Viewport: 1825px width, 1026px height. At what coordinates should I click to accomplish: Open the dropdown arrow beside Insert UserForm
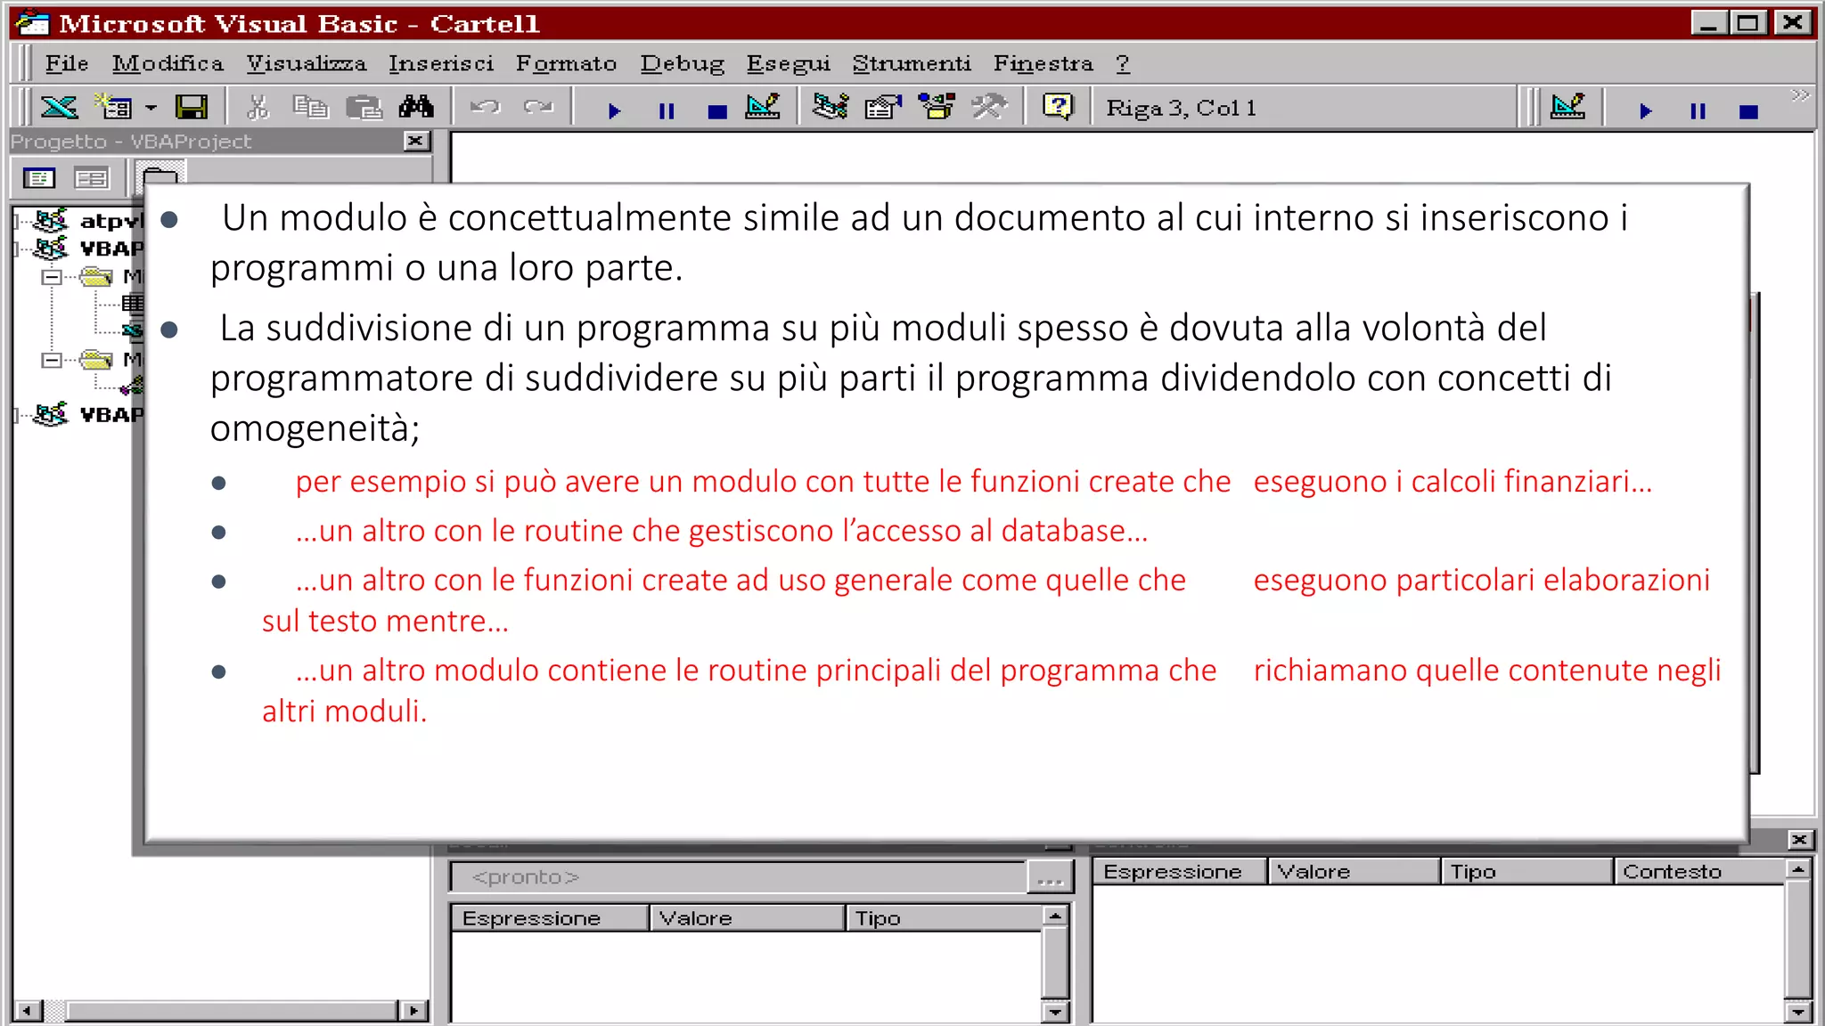pos(151,108)
